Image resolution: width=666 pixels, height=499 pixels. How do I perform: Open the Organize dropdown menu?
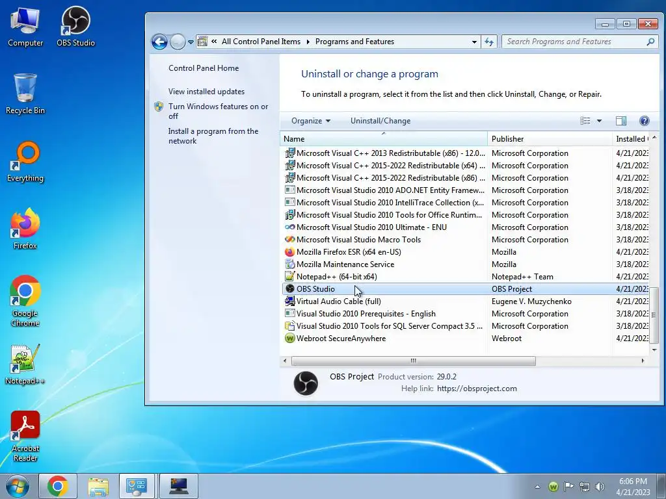click(x=310, y=121)
